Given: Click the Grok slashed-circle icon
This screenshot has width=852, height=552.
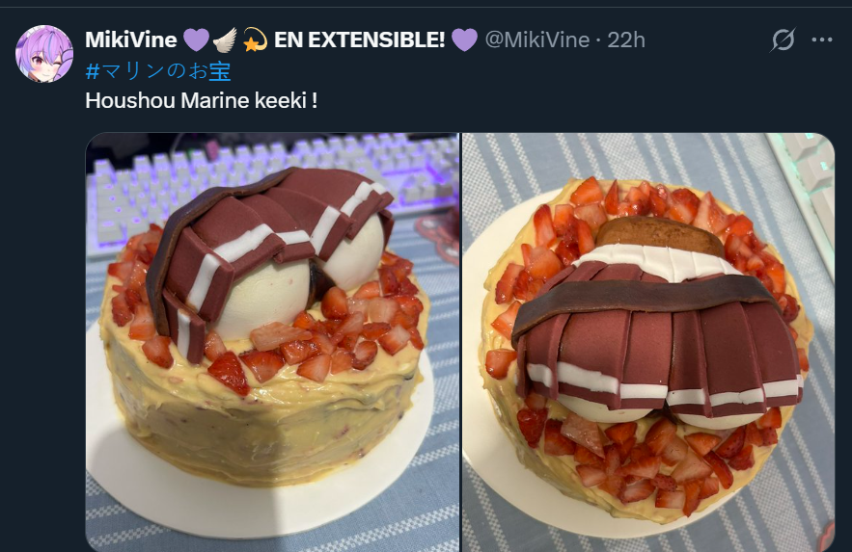Looking at the screenshot, I should (783, 39).
